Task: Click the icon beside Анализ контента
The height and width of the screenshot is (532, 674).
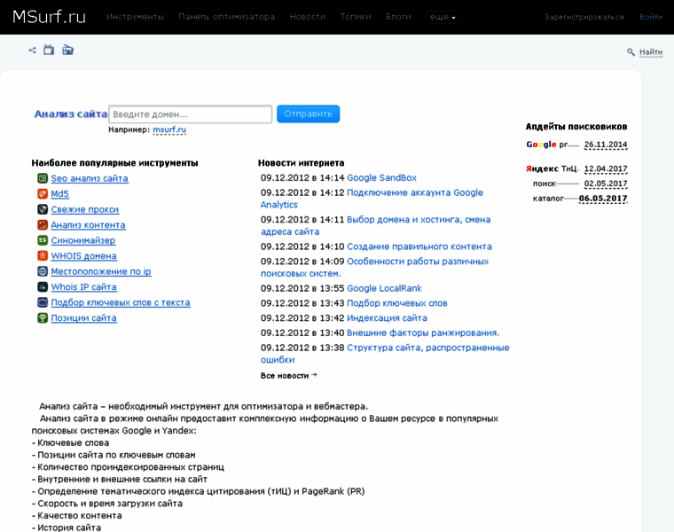Action: (x=43, y=224)
